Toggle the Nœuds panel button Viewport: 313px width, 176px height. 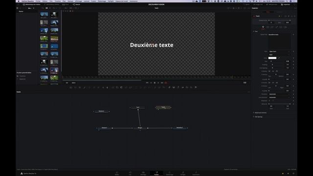click(76, 4)
